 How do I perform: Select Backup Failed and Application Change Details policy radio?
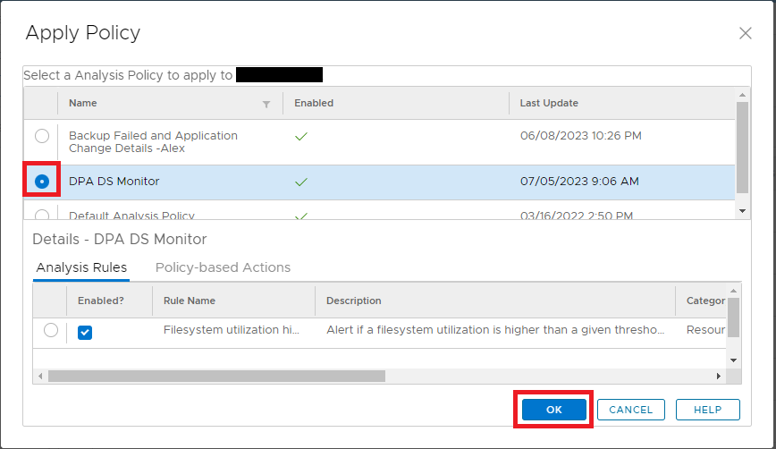[x=42, y=136]
